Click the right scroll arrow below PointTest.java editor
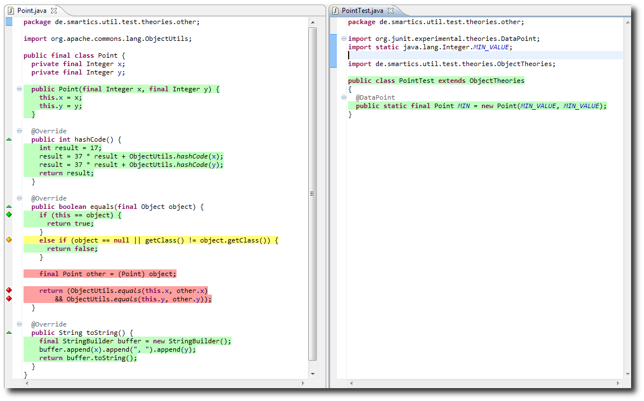The height and width of the screenshot is (401, 644). tap(620, 383)
